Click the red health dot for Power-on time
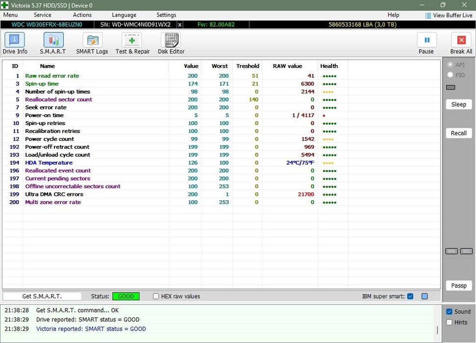Viewport: 476px width, 343px height. point(324,116)
